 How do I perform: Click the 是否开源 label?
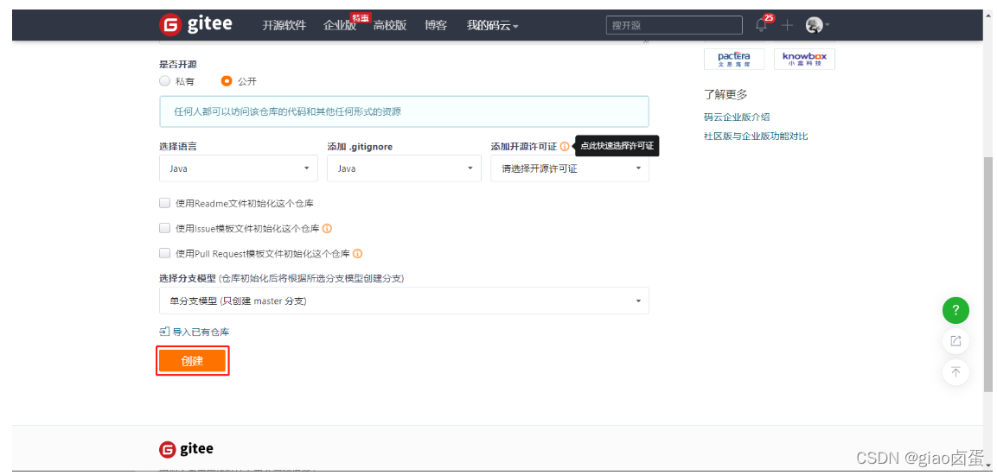[177, 64]
